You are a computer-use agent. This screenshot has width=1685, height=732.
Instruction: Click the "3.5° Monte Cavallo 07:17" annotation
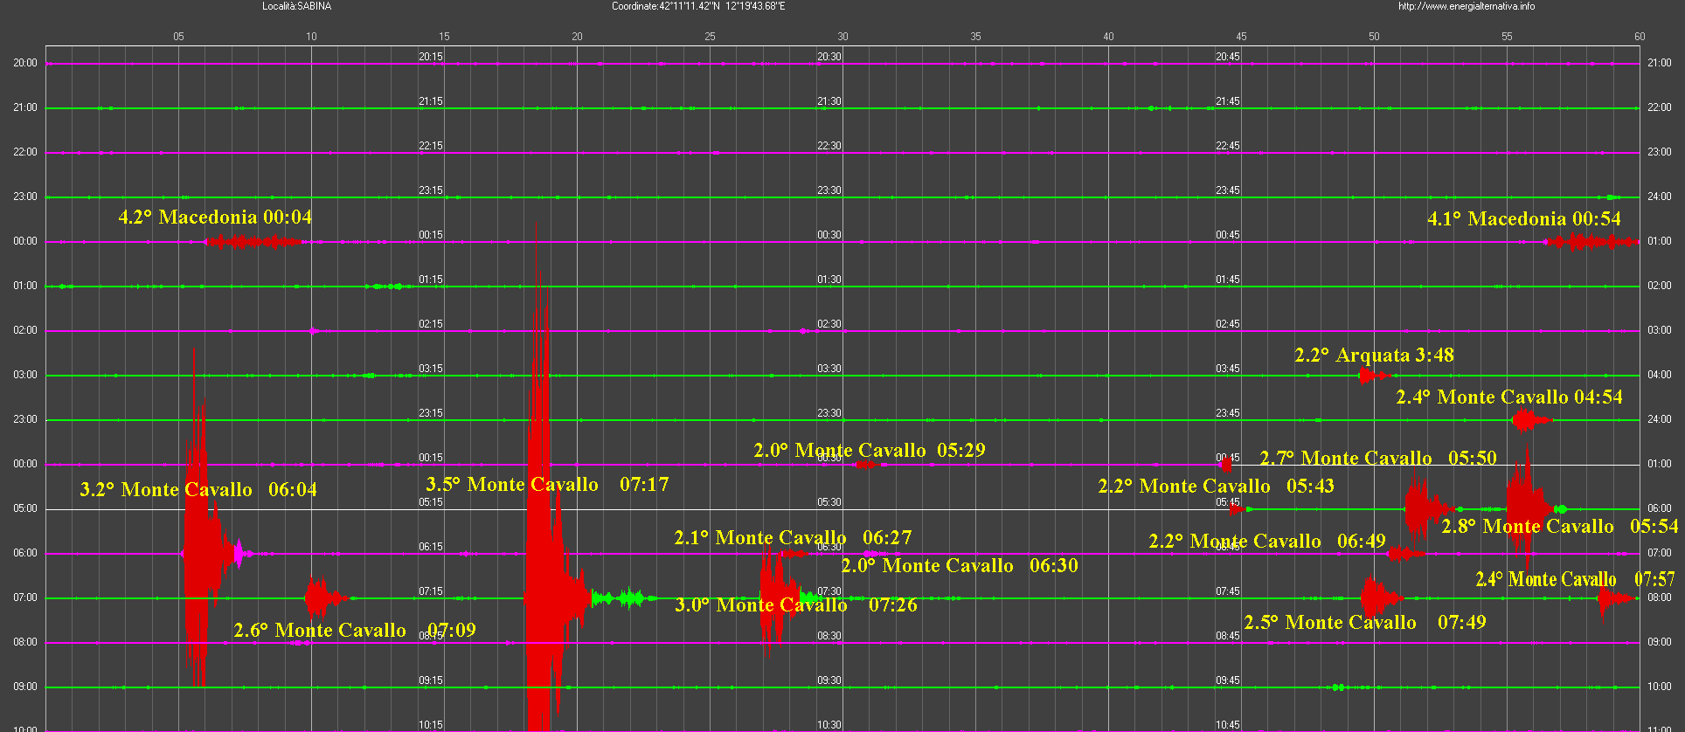click(547, 484)
